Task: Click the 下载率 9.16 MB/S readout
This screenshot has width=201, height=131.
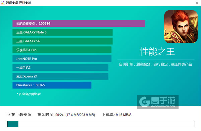Action: tap(117, 115)
